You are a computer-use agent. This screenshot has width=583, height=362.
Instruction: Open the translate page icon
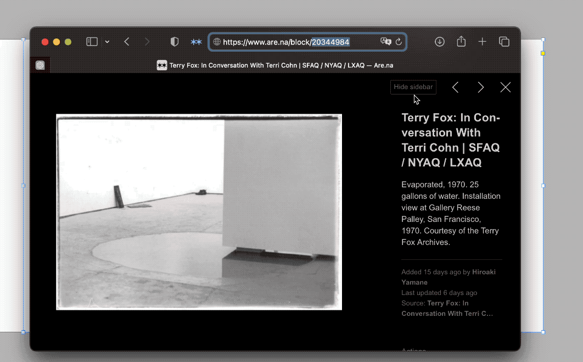385,41
